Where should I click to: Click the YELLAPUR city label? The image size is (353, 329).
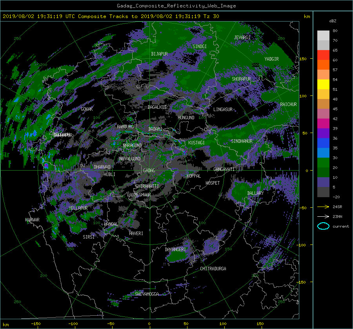tap(78, 208)
